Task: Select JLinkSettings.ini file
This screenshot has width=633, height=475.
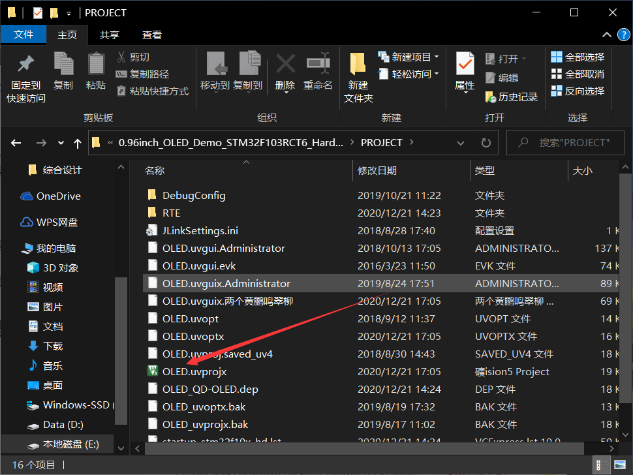Action: tap(200, 231)
